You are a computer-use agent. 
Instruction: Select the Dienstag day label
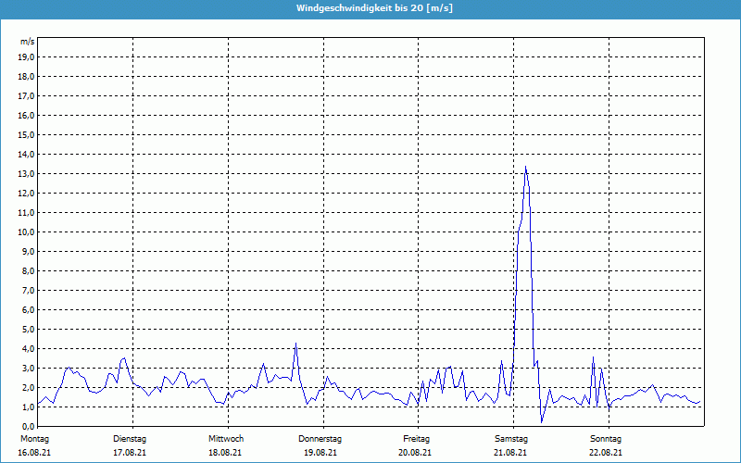point(130,438)
